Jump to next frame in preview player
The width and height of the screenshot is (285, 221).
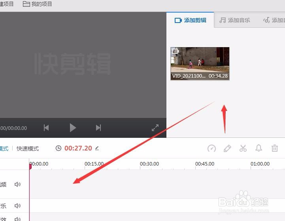[98, 128]
